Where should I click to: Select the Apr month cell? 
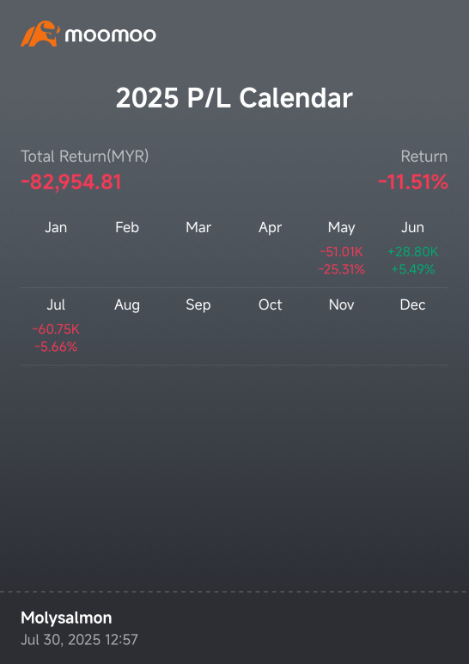pyautogui.click(x=270, y=249)
